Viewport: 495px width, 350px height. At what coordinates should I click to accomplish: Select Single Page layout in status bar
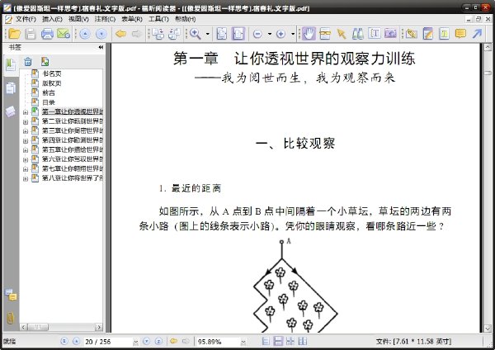click(266, 341)
